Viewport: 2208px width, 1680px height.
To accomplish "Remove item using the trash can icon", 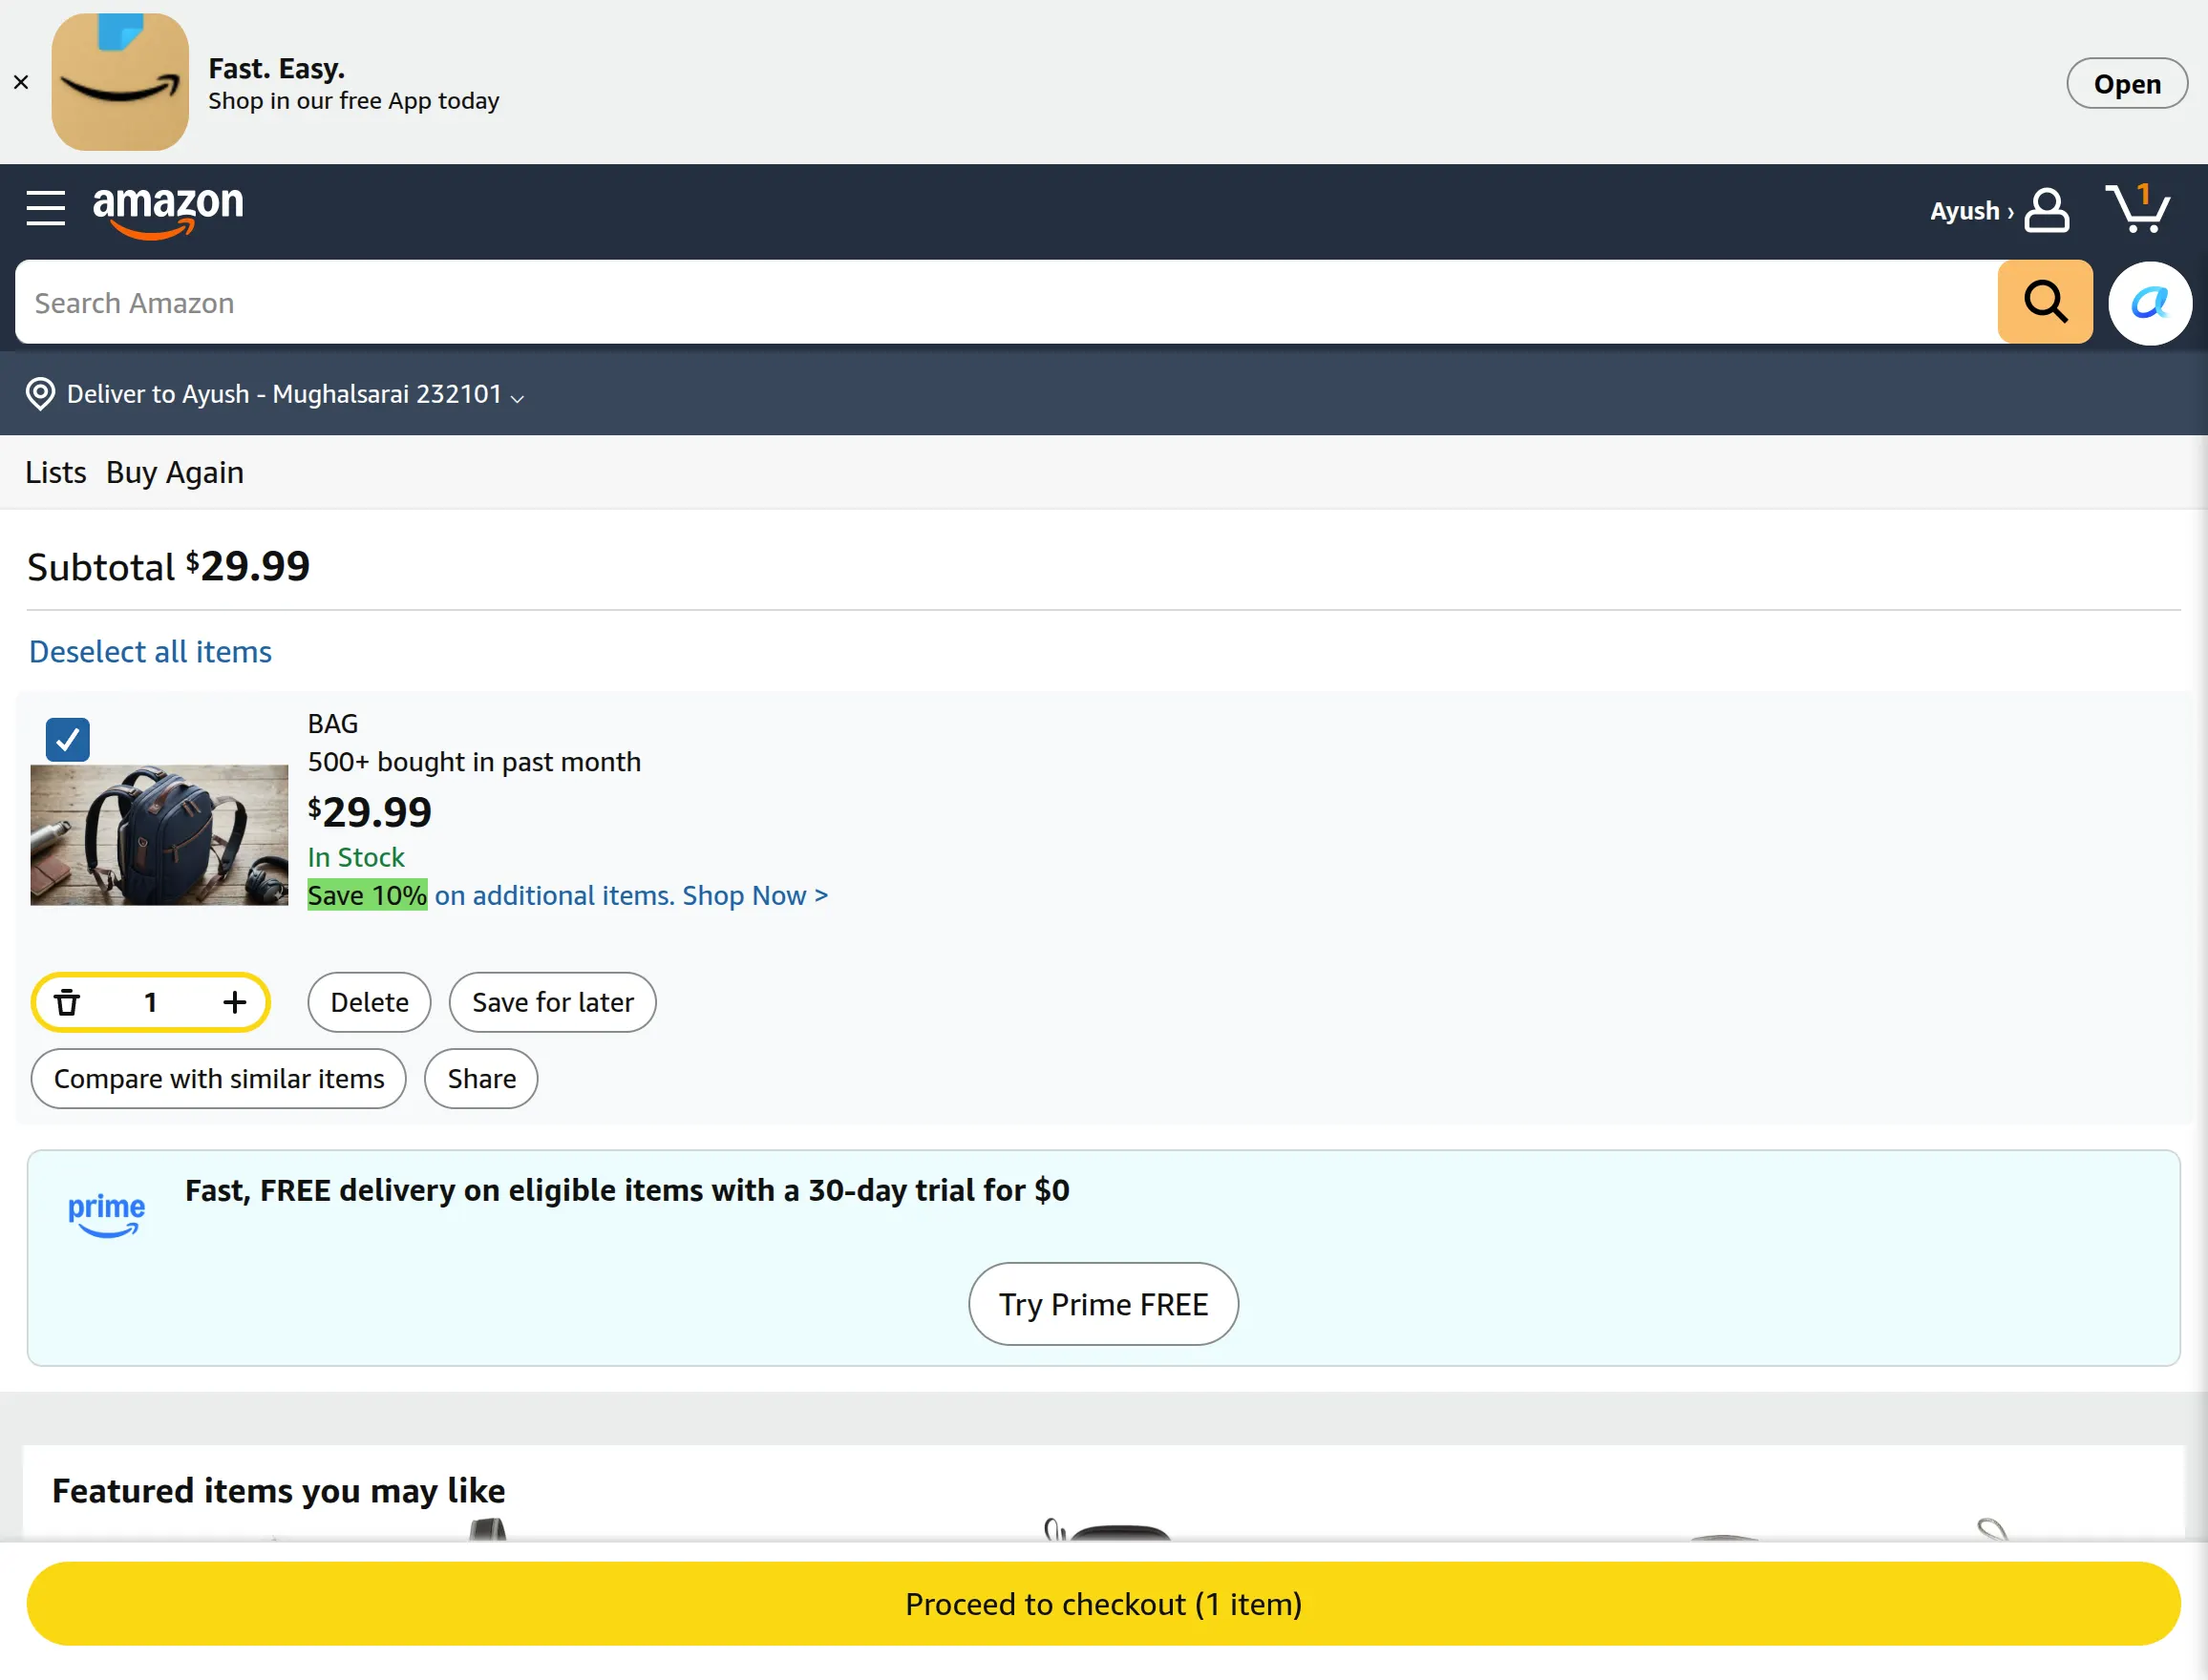I will click(67, 1002).
